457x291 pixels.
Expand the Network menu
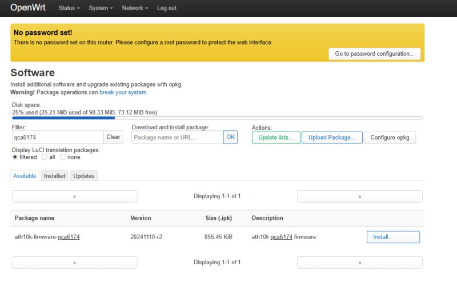[x=135, y=8]
